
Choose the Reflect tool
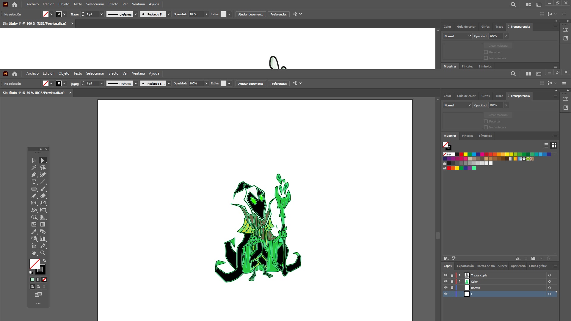click(34, 203)
